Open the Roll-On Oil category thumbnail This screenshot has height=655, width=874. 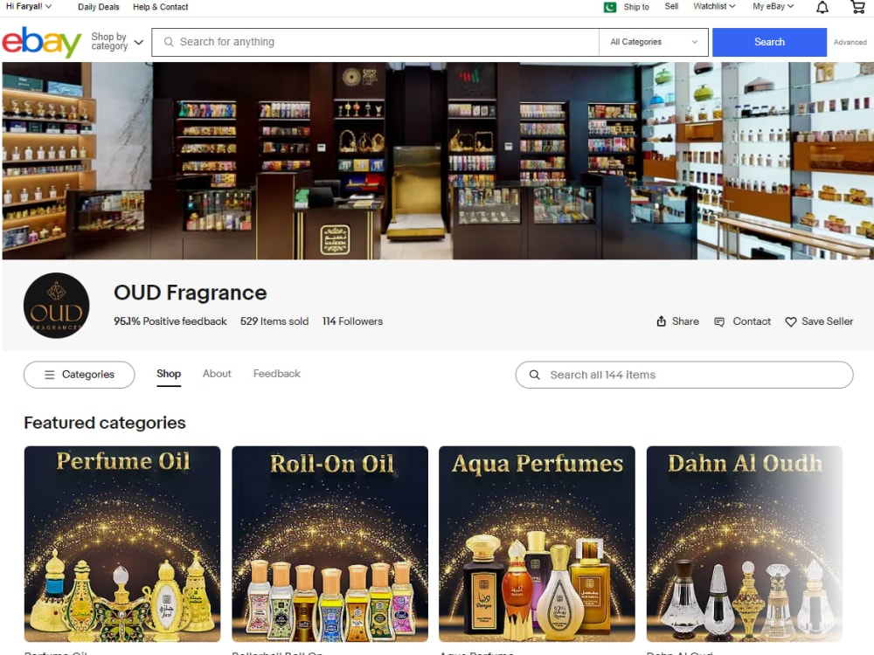[x=330, y=544]
